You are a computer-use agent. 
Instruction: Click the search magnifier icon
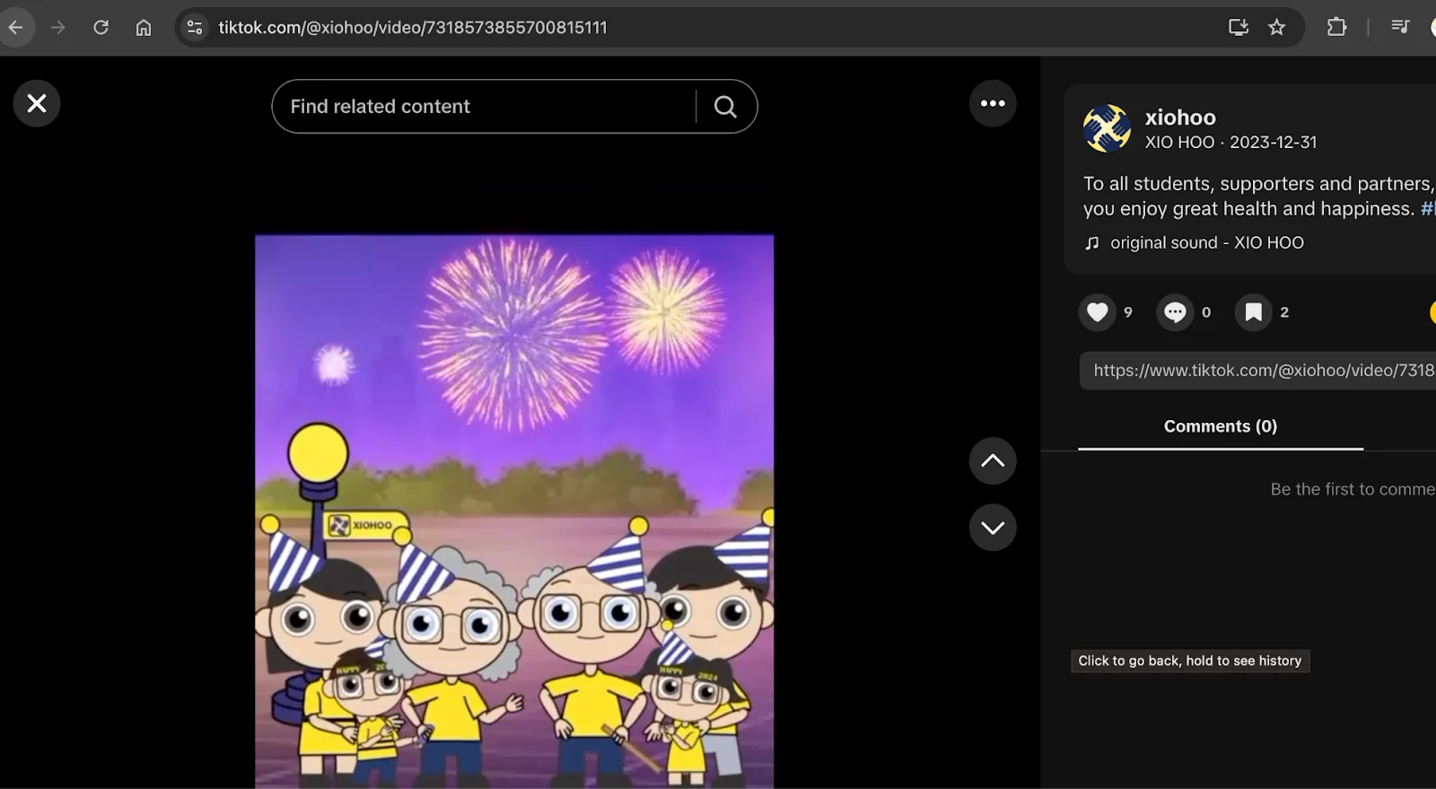pyautogui.click(x=725, y=107)
